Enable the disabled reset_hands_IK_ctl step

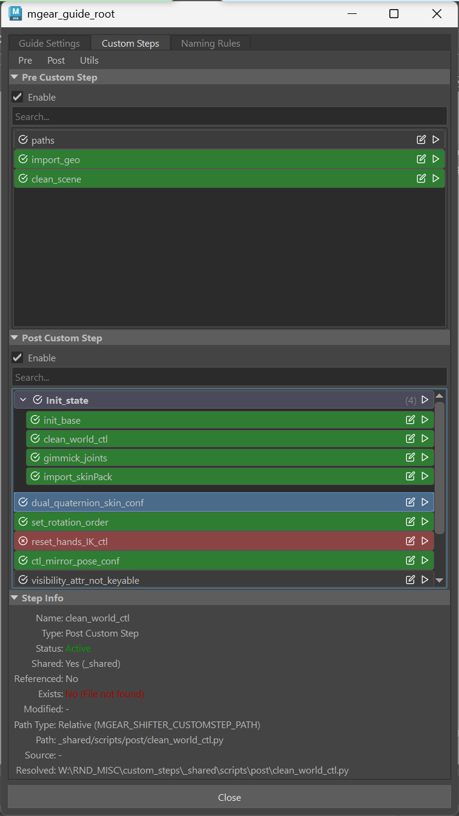[23, 541]
